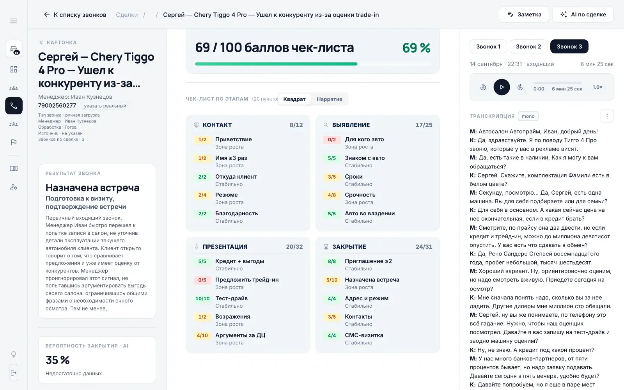624x390 pixels.
Task: Switch checklist view to Нарратив
Action: click(330, 99)
